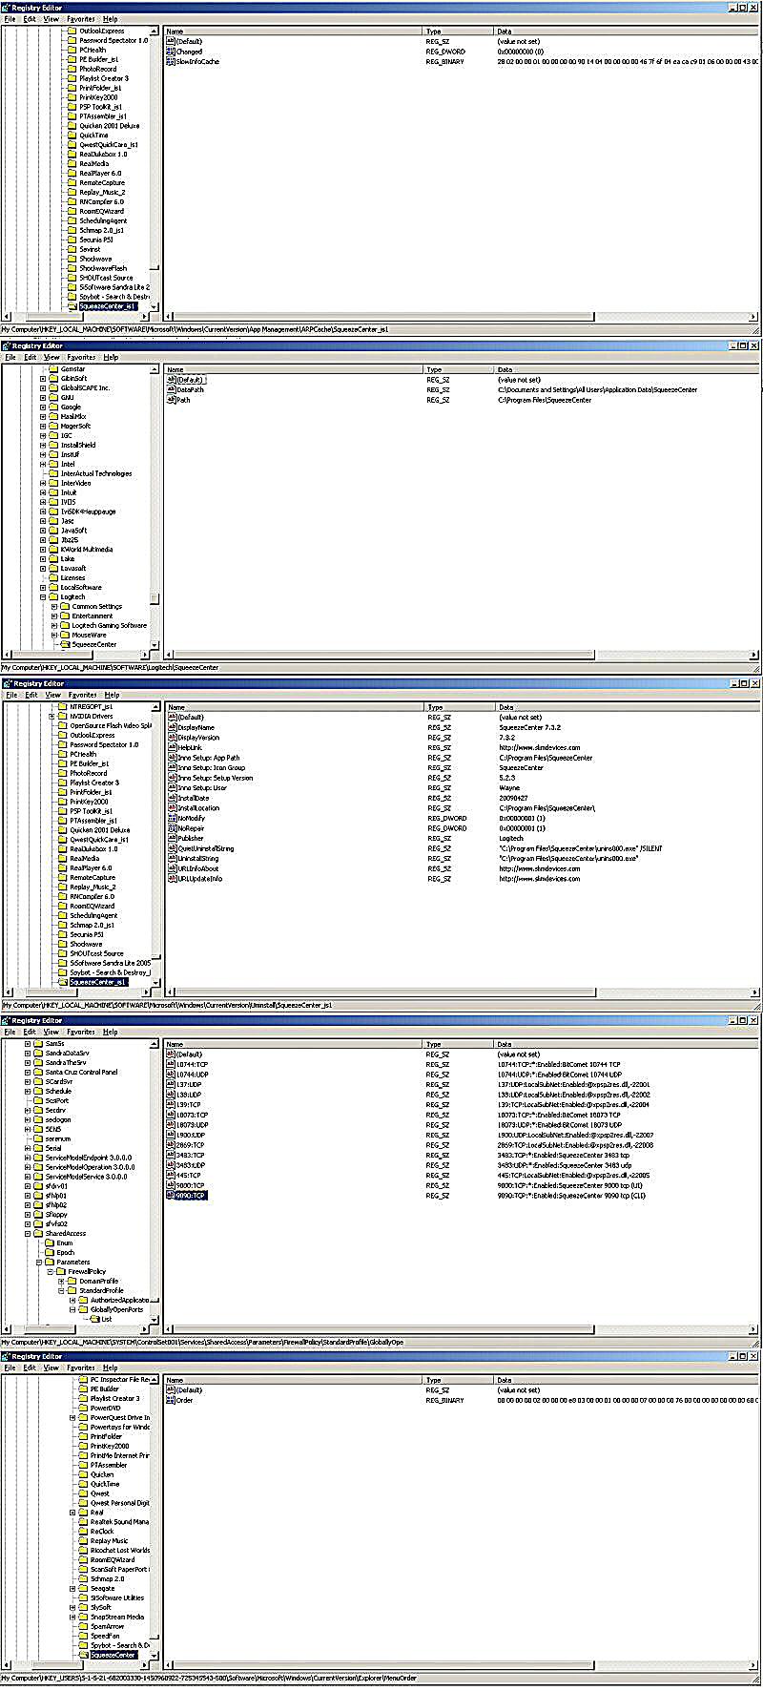Click the DWORD icon next to Changed
The height and width of the screenshot is (1691, 763).
[x=171, y=52]
